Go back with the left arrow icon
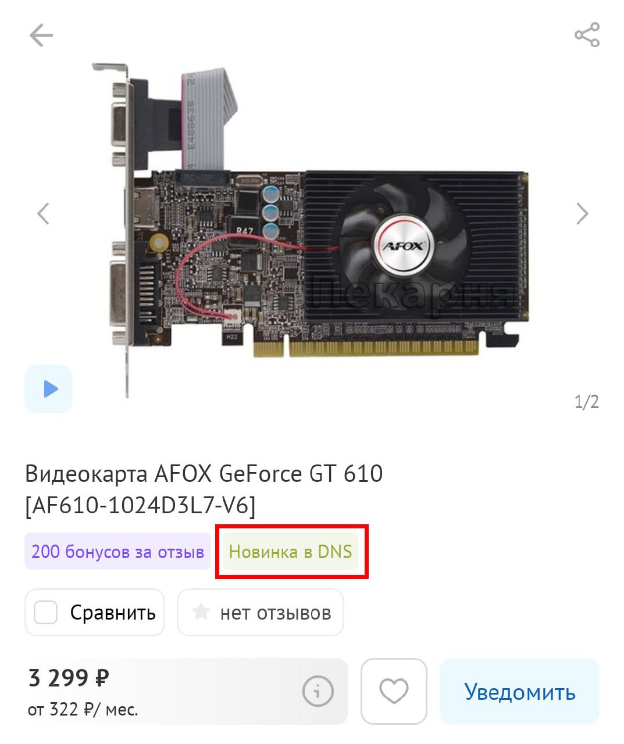 (41, 35)
